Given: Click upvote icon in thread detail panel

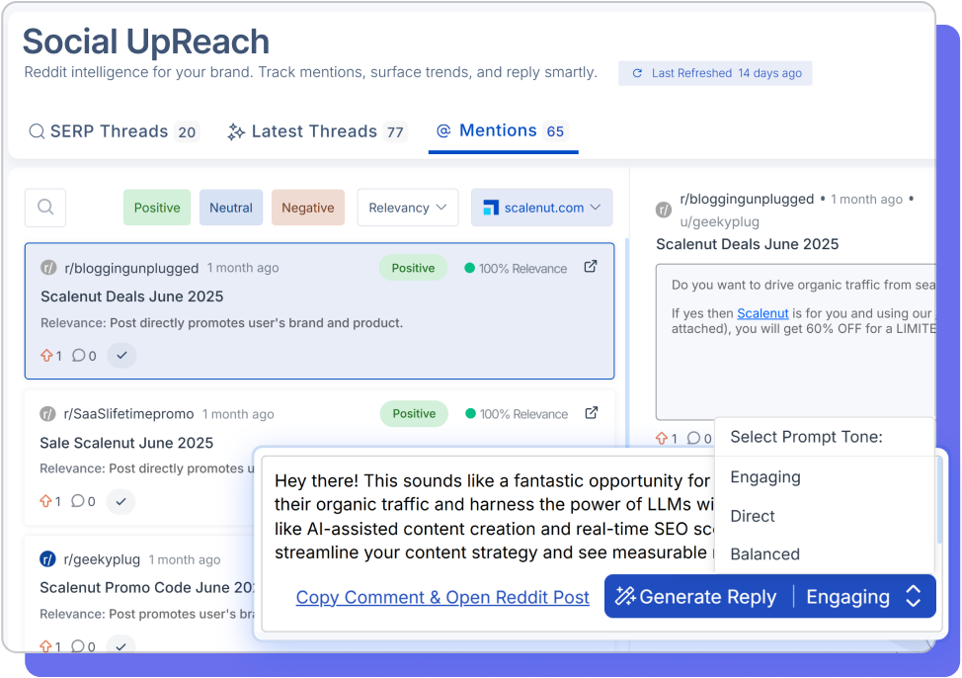Looking at the screenshot, I should tap(662, 439).
